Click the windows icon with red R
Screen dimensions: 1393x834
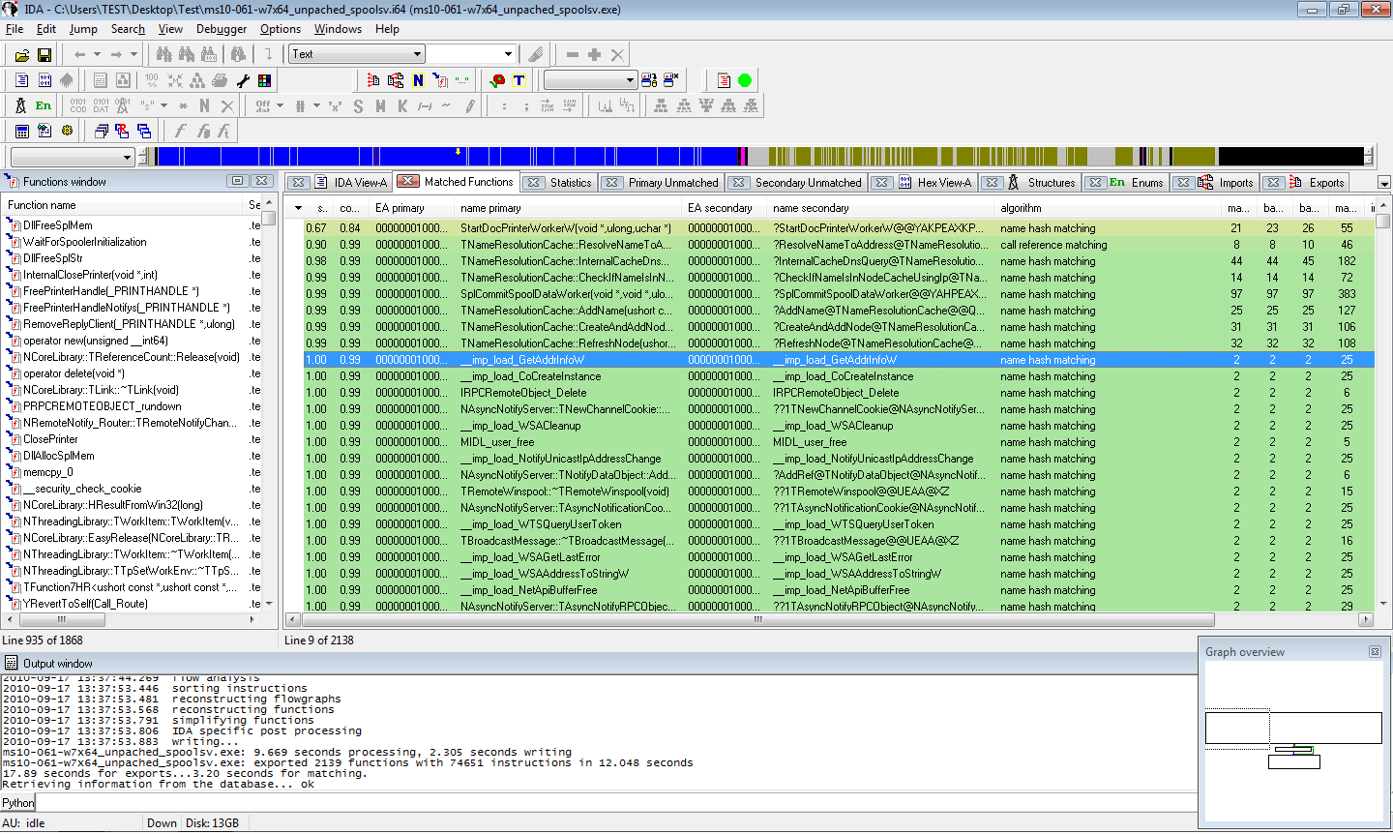pos(122,131)
